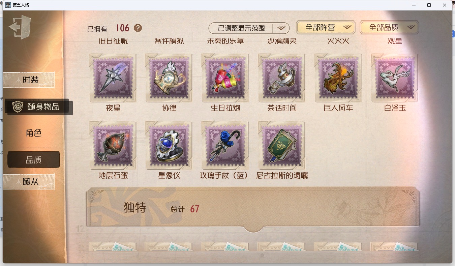Pick the 玫瑰手杖（蓝） item

(225, 145)
